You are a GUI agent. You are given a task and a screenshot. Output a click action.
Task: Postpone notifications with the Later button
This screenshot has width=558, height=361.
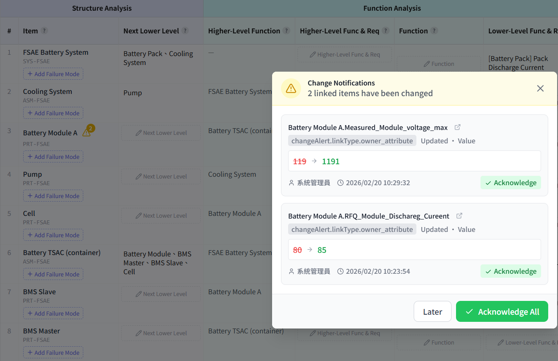[432, 312]
